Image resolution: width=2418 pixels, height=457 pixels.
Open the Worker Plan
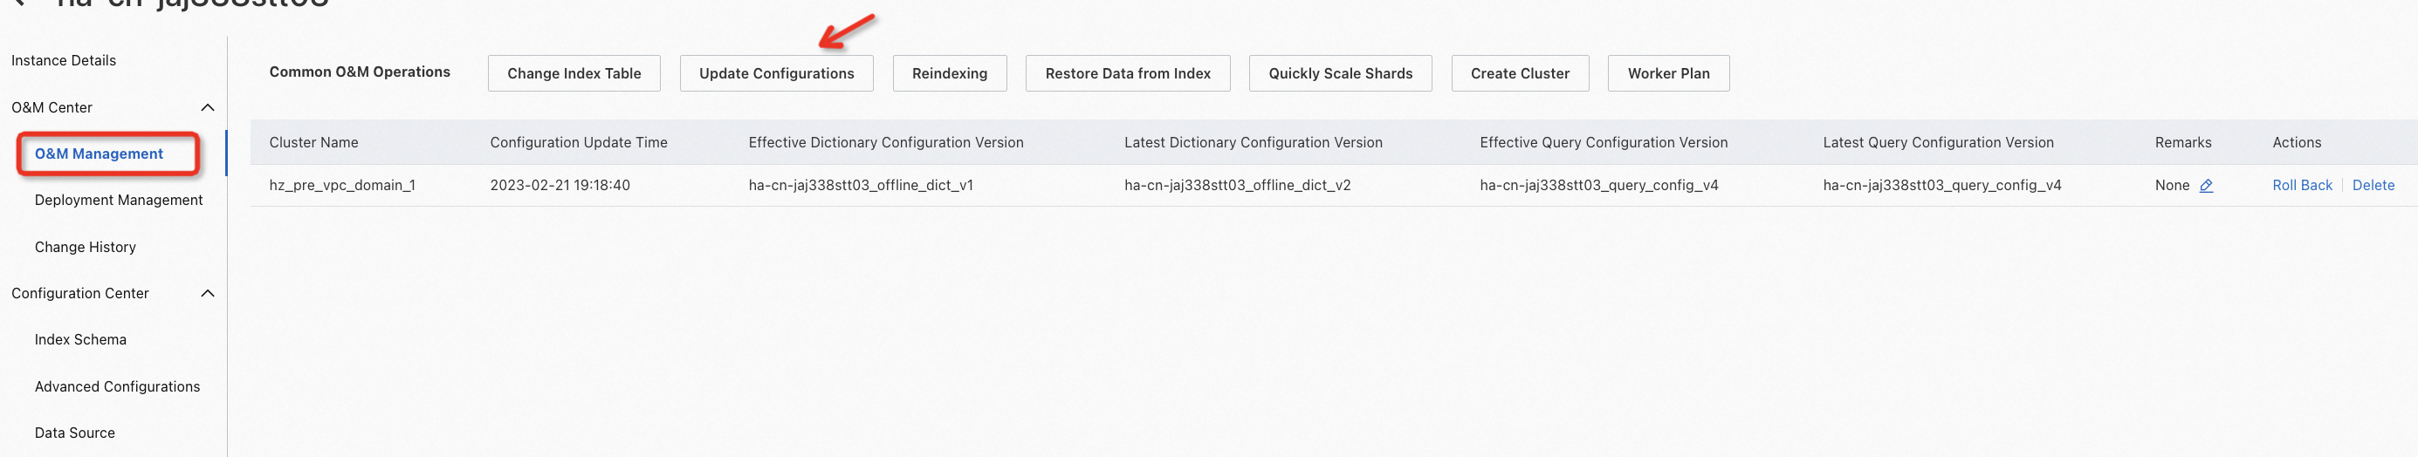[x=1667, y=73]
